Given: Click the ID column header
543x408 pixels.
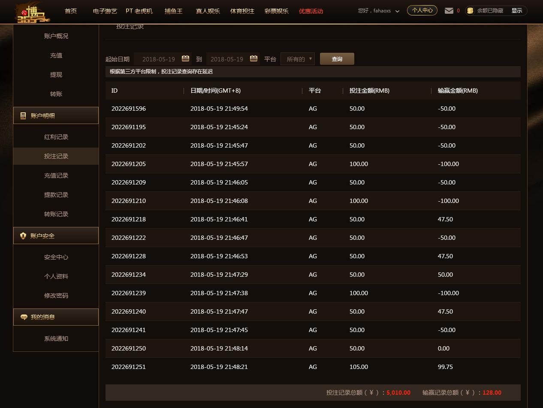Looking at the screenshot, I should click(115, 91).
